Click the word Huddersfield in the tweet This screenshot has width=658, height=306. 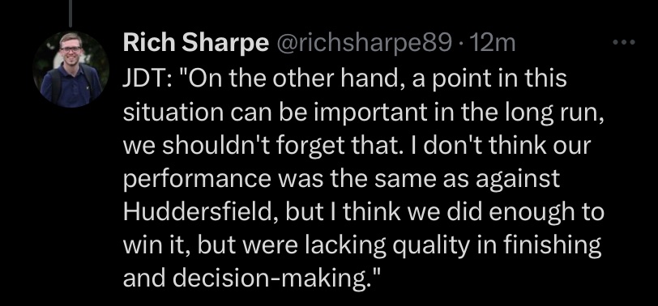point(202,211)
